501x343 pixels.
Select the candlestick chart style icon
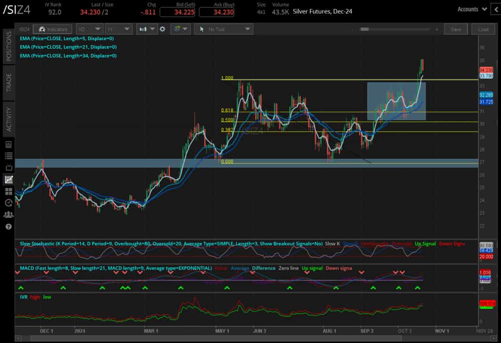coord(145,29)
